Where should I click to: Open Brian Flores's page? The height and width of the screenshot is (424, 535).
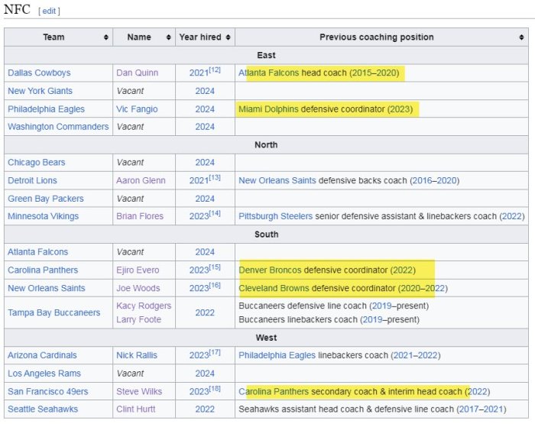coord(140,216)
